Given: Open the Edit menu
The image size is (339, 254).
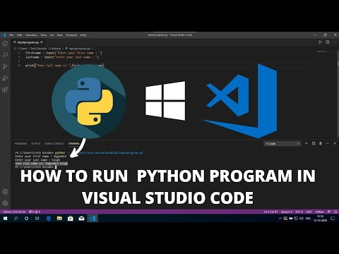Looking at the screenshot, I should tap(19, 35).
